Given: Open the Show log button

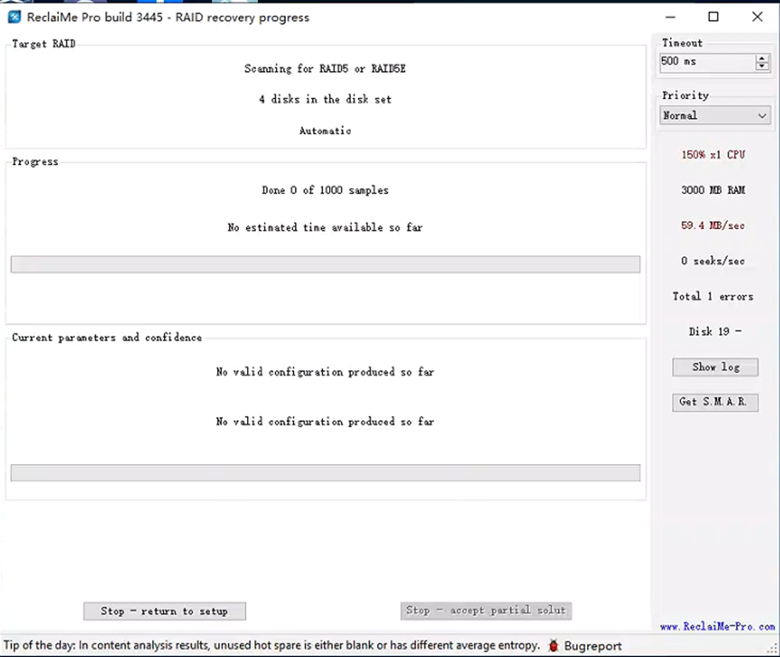Looking at the screenshot, I should [715, 367].
